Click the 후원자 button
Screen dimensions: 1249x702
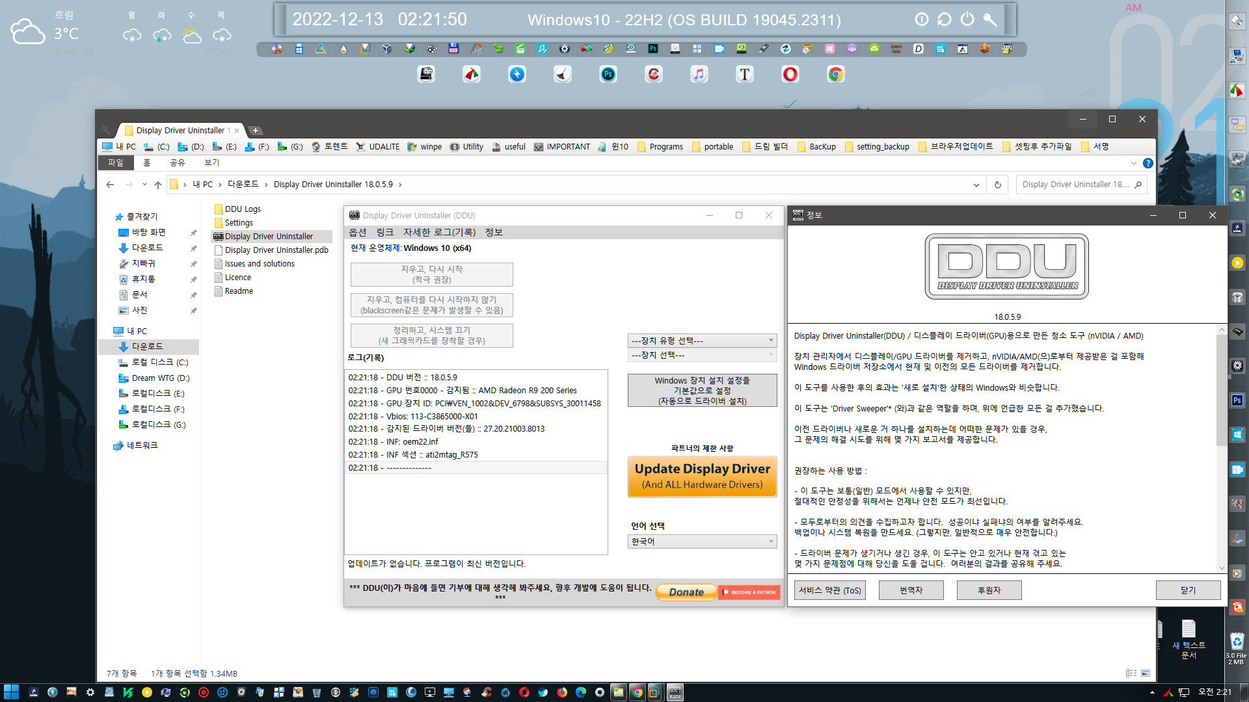coord(989,590)
